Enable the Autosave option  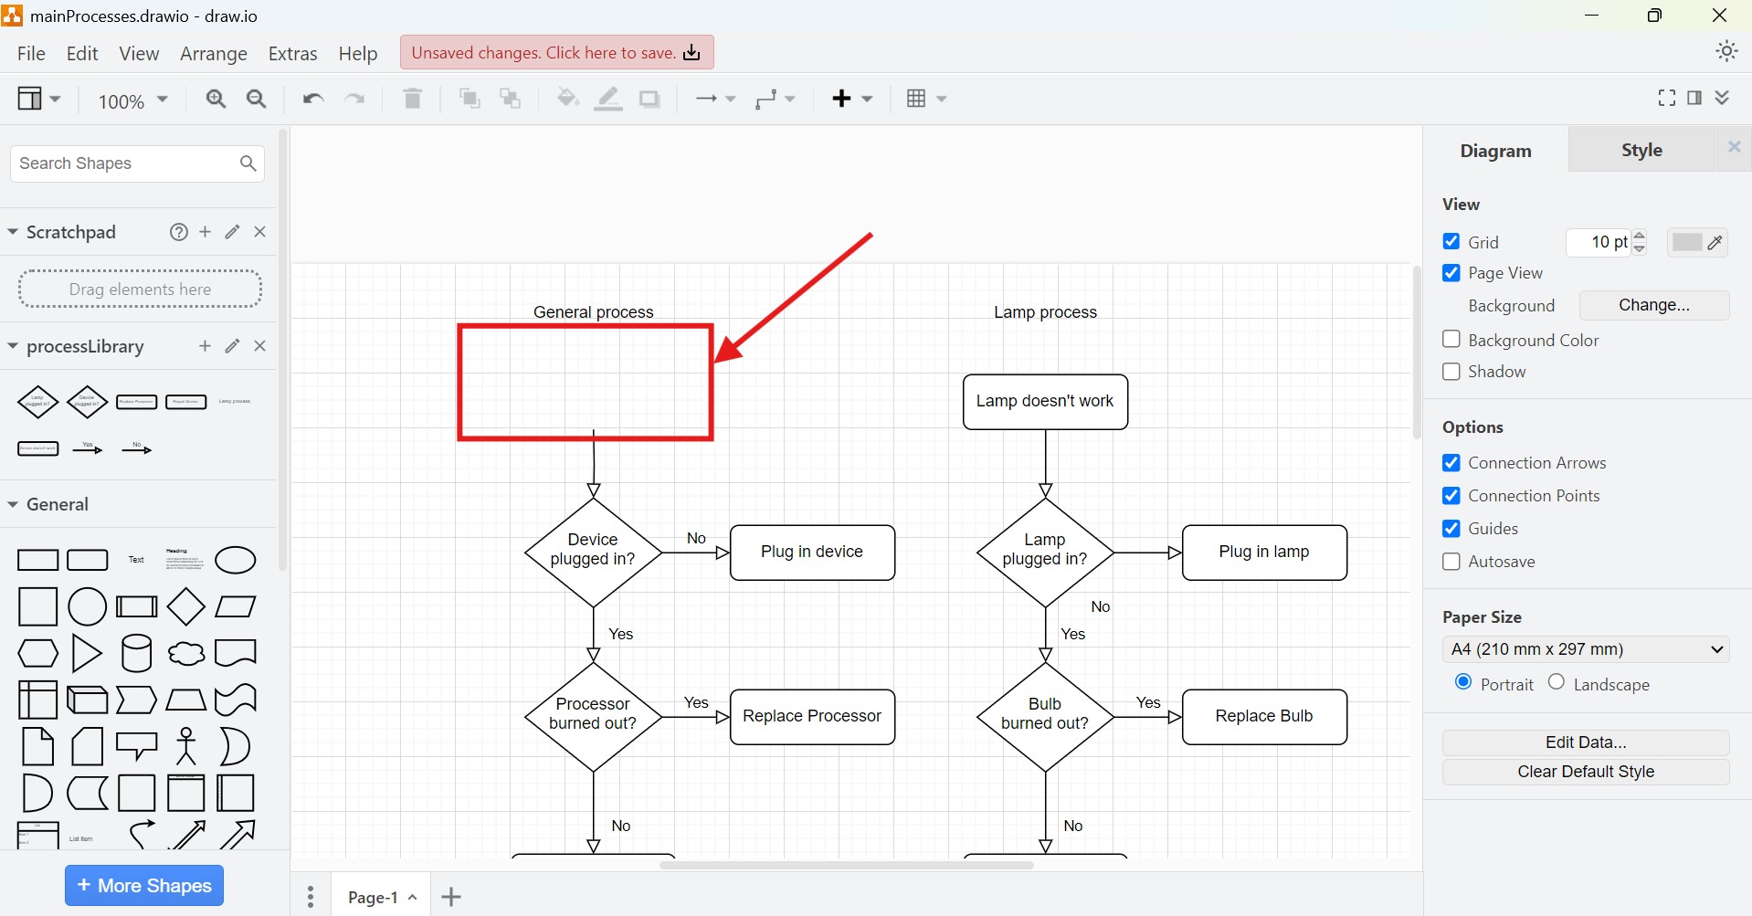1451,562
